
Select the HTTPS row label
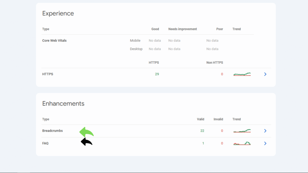click(x=48, y=74)
